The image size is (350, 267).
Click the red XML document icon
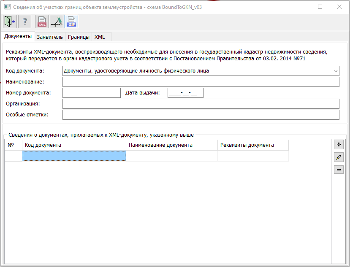click(42, 21)
